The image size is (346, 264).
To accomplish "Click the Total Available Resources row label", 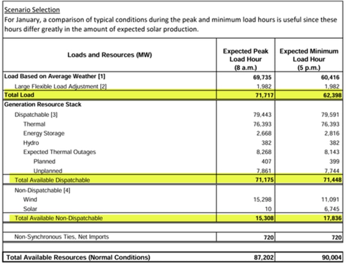I will pyautogui.click(x=78, y=257).
